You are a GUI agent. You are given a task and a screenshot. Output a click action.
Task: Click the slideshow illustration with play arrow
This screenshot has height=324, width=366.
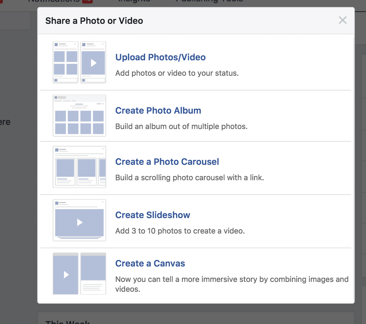click(79, 220)
